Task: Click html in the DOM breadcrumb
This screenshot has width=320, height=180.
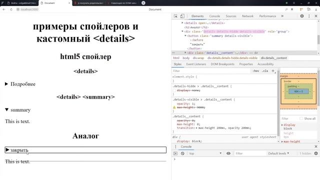Action: 176,58
